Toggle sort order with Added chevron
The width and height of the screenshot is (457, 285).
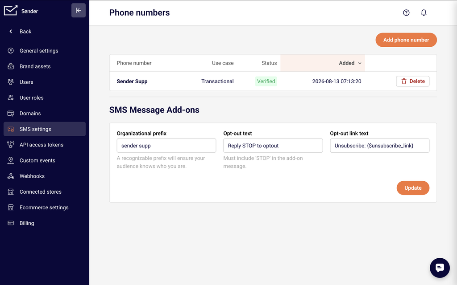click(x=360, y=63)
